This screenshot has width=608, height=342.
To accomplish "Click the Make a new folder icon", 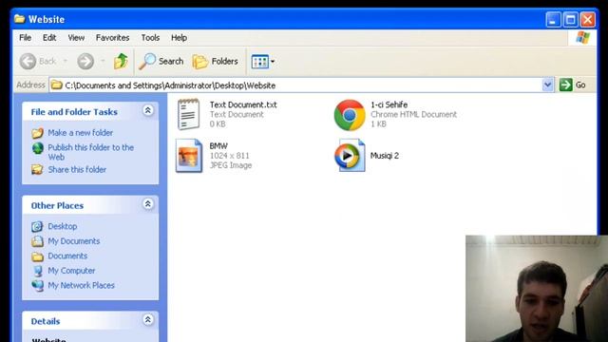I will [x=37, y=133].
